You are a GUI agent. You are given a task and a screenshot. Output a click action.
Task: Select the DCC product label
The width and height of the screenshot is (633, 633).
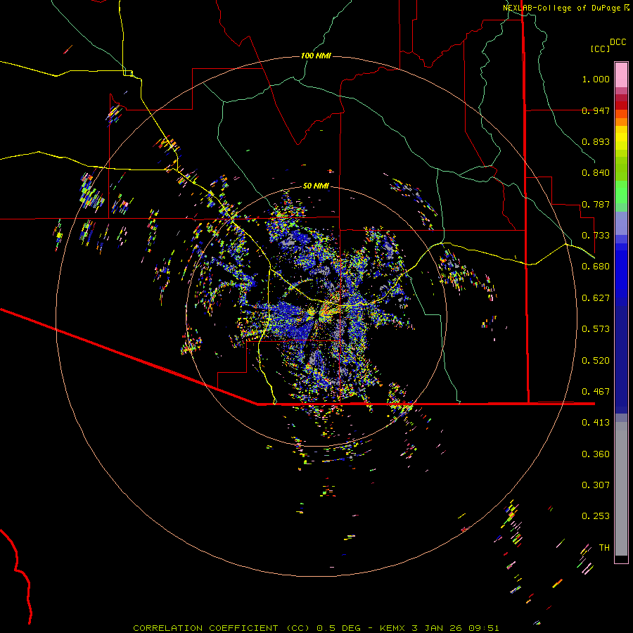click(618, 42)
